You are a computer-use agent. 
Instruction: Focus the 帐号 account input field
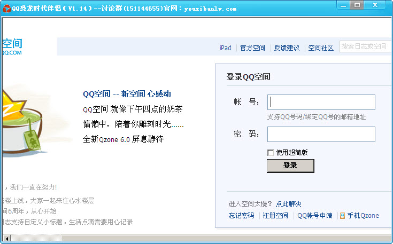tap(321, 102)
